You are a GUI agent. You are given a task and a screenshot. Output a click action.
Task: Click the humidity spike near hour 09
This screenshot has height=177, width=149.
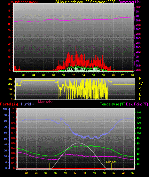(x=61, y=118)
